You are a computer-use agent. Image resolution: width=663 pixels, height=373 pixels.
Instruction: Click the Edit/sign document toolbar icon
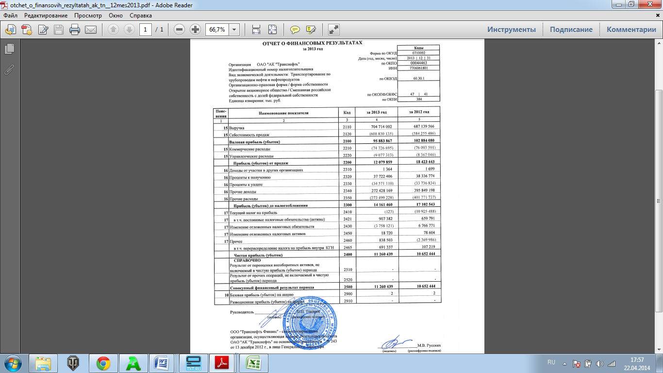[43, 30]
